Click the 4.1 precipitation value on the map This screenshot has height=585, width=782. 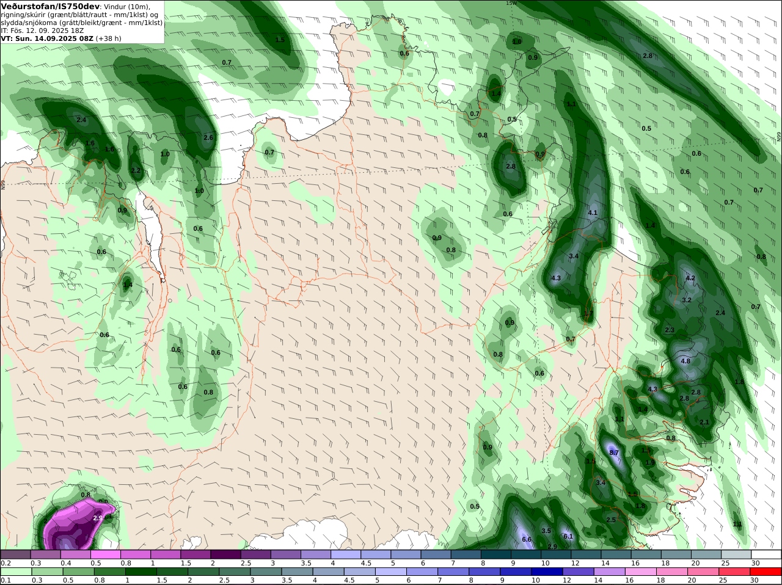592,213
